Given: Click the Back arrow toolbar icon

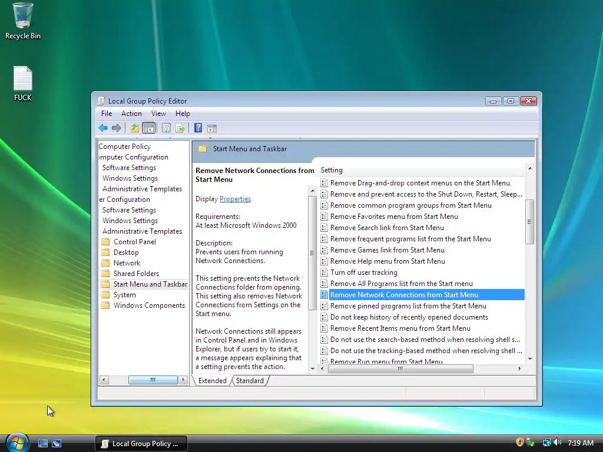Looking at the screenshot, I should 102,128.
